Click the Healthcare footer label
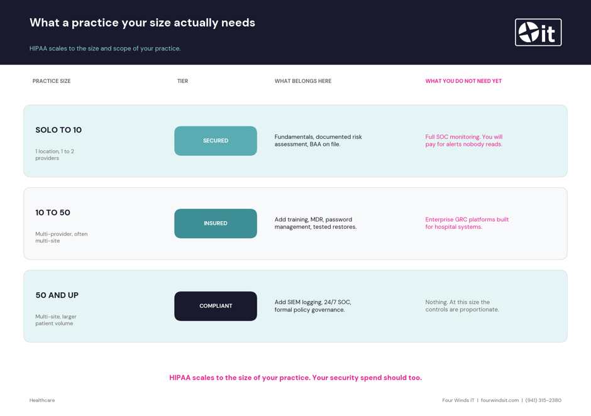Image resolution: width=591 pixels, height=416 pixels. 42,400
